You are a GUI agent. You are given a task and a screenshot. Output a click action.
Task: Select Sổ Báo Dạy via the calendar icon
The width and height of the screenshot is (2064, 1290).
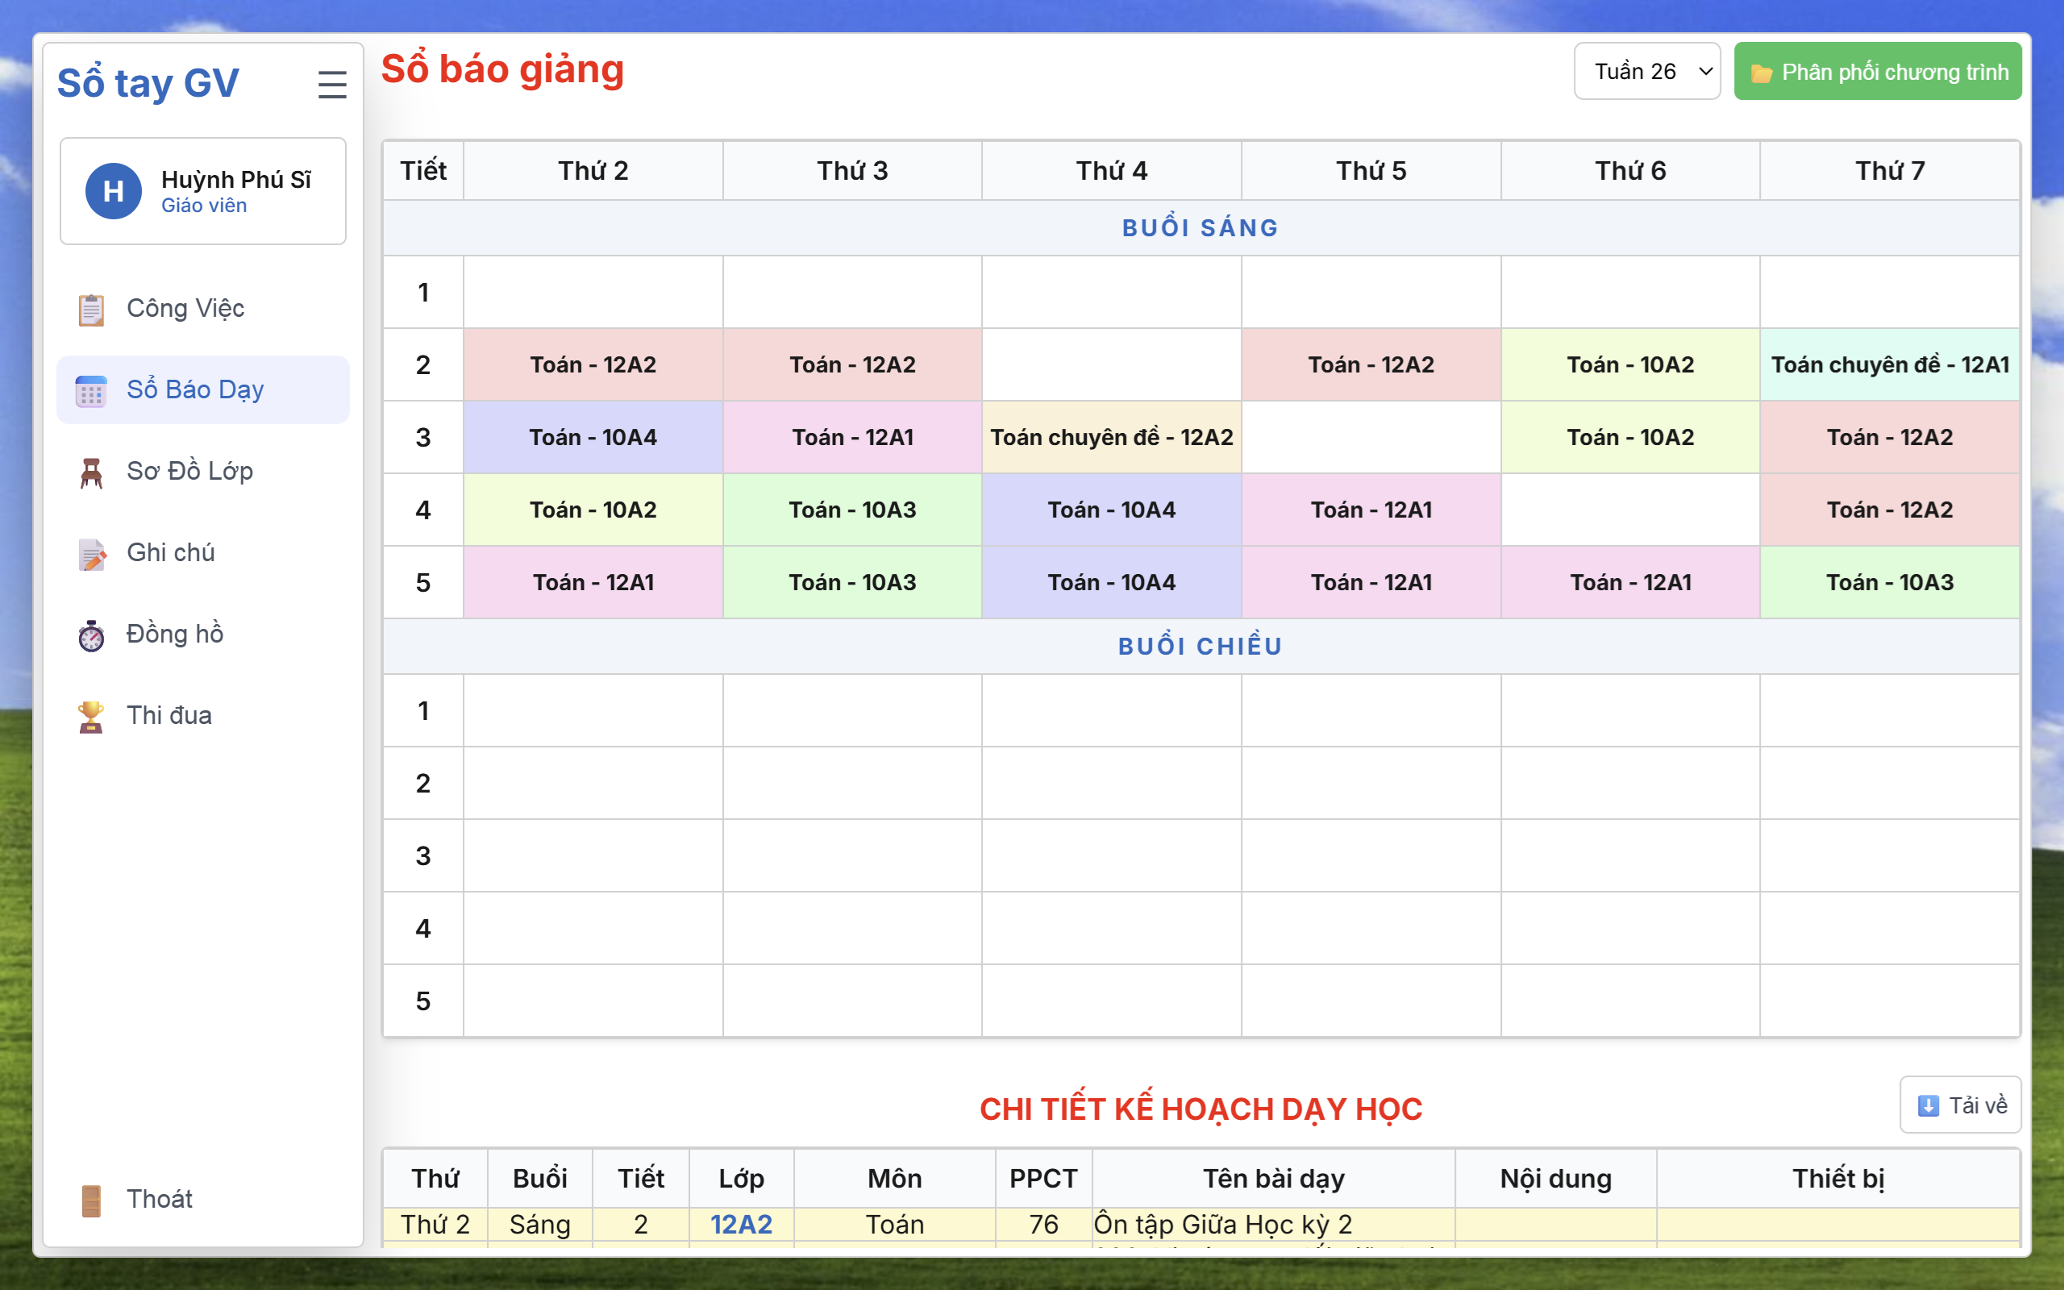click(91, 390)
